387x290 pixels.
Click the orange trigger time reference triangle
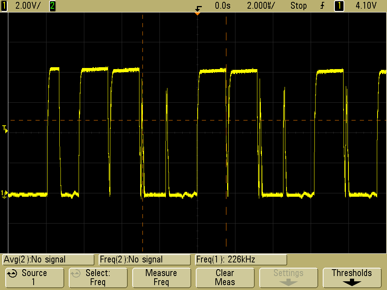197,14
